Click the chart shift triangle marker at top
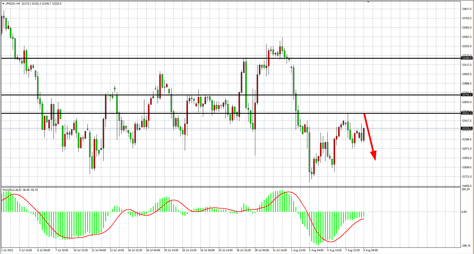The image size is (474, 254). coord(368,2)
